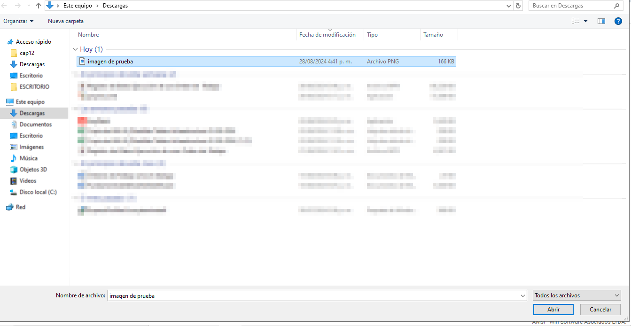Click the Imágenes picture icon
The height and width of the screenshot is (326, 631).
pos(14,147)
